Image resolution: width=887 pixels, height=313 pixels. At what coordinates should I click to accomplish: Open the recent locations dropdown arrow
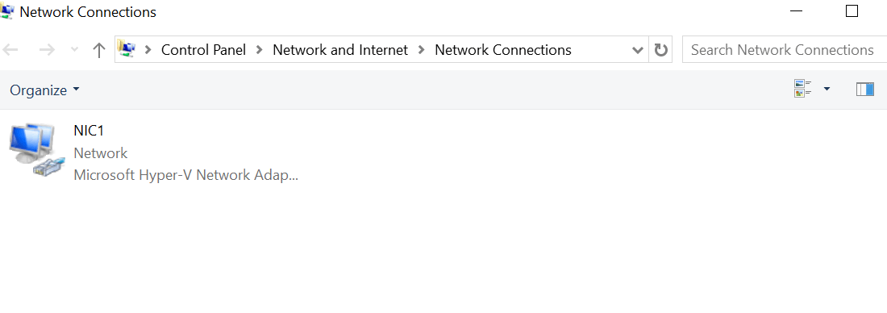pos(75,50)
